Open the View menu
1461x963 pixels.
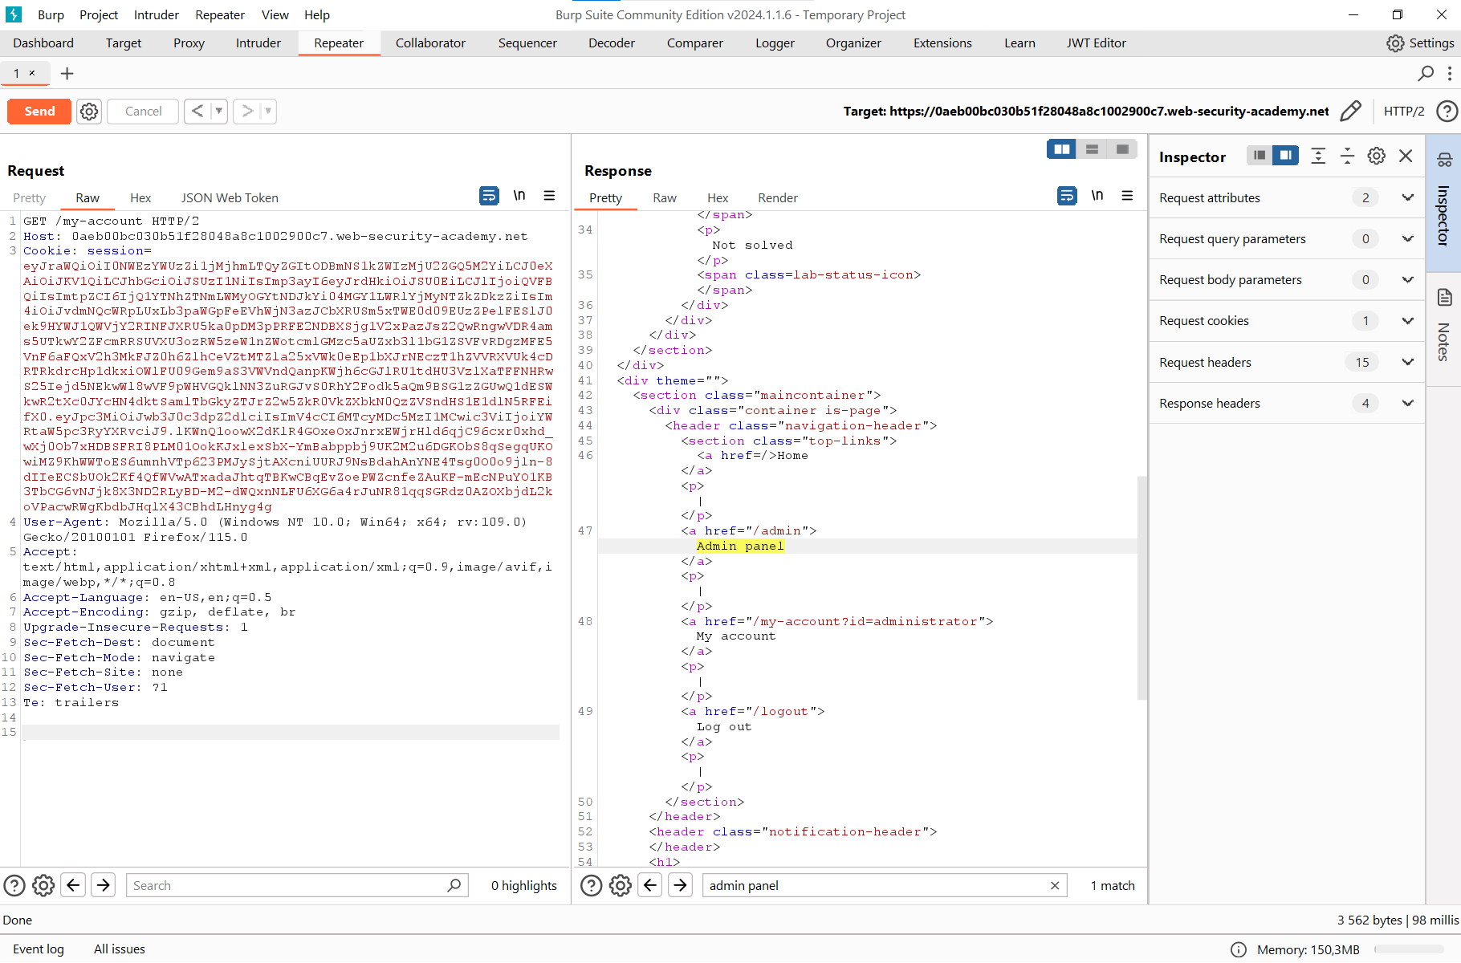[275, 15]
